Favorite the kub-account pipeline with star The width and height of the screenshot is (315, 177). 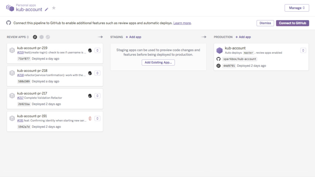pyautogui.click(x=54, y=8)
